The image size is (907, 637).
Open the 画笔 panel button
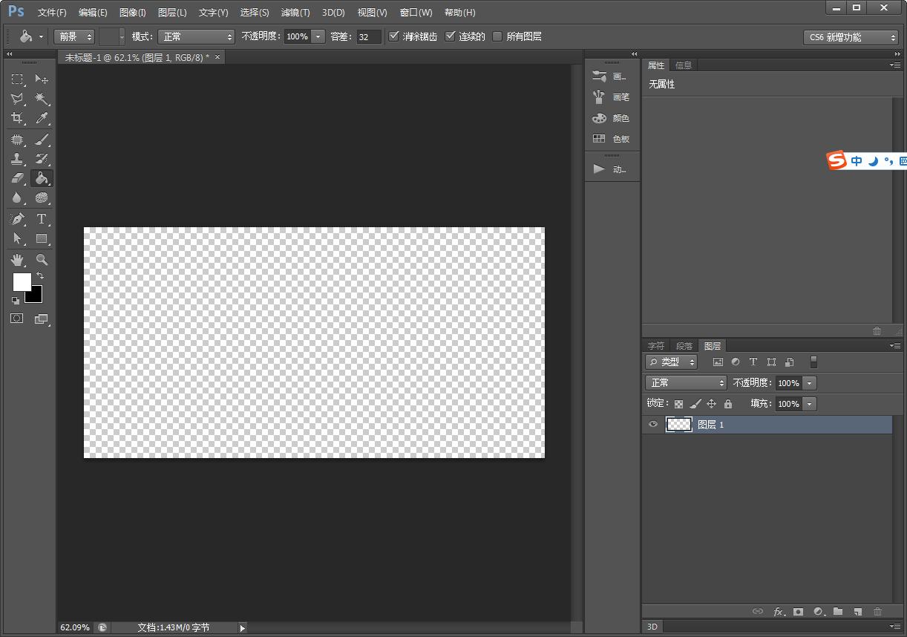(612, 97)
